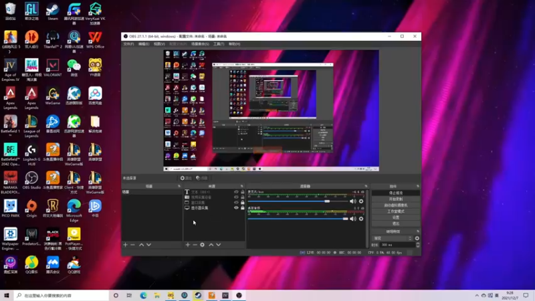The width and height of the screenshot is (535, 301).
Task: Open the 场景集合(S) menu
Action: coord(200,44)
